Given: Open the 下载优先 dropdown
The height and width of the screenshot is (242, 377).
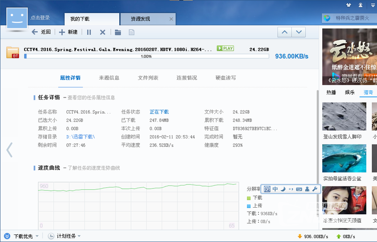Looking at the screenshot, I should [37, 236].
